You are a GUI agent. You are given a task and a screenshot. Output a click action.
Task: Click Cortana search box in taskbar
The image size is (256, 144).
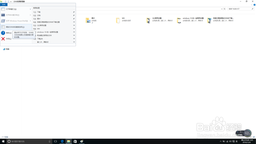(29, 141)
